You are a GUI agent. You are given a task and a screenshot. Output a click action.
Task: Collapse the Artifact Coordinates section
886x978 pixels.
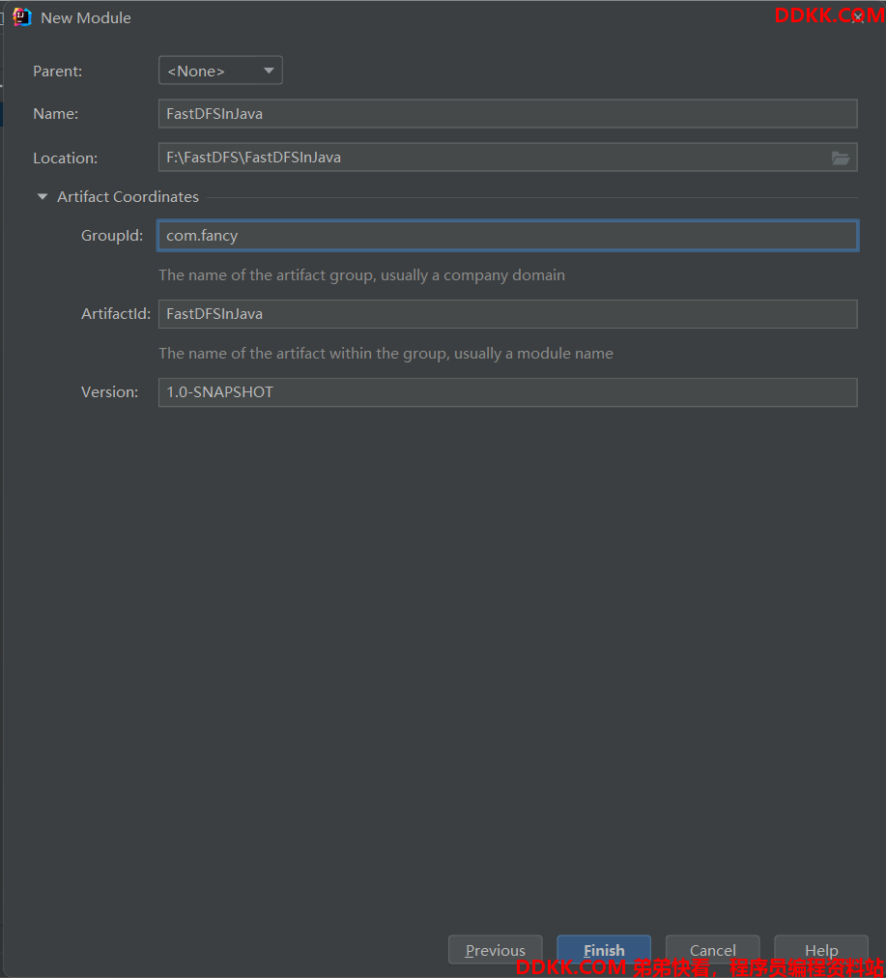tap(43, 196)
